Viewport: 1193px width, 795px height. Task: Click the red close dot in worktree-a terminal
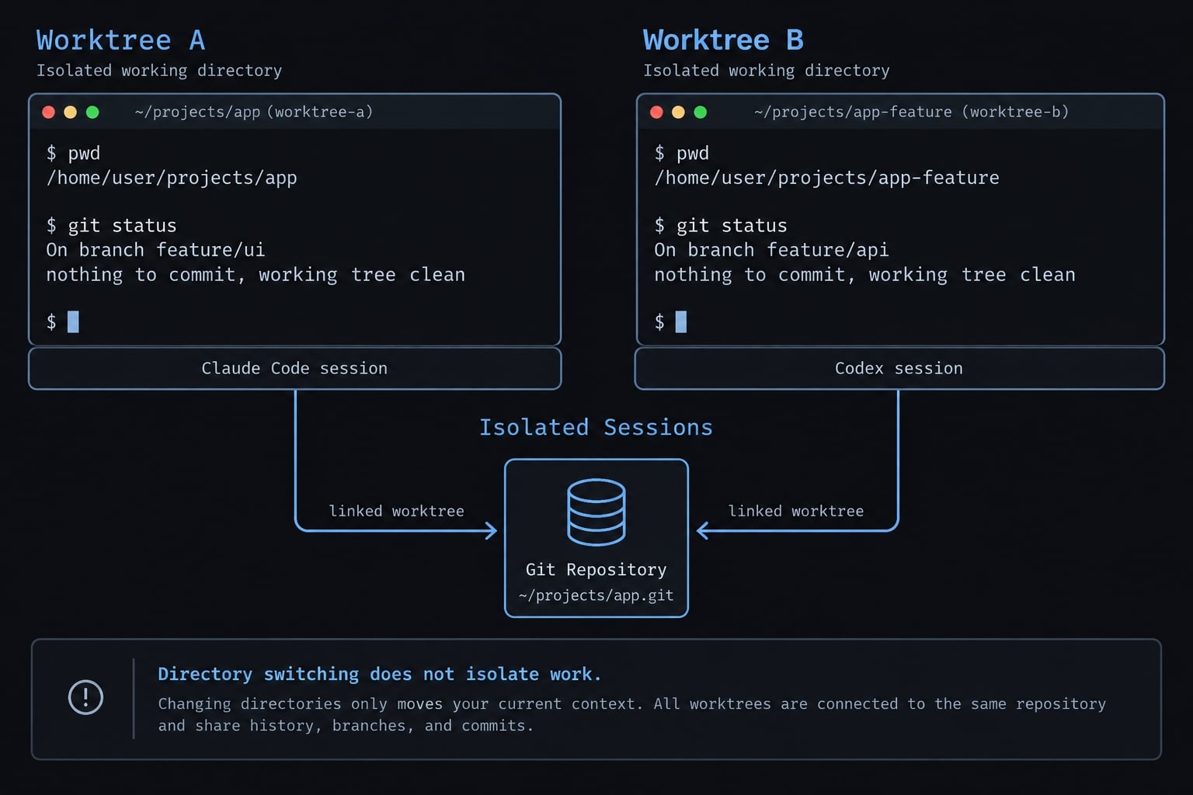[x=48, y=112]
